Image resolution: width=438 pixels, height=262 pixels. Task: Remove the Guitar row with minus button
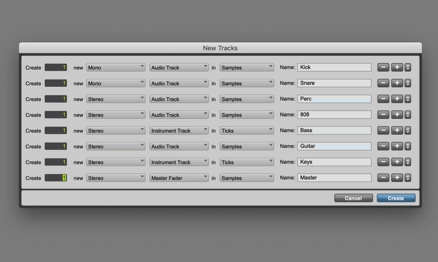tap(383, 146)
